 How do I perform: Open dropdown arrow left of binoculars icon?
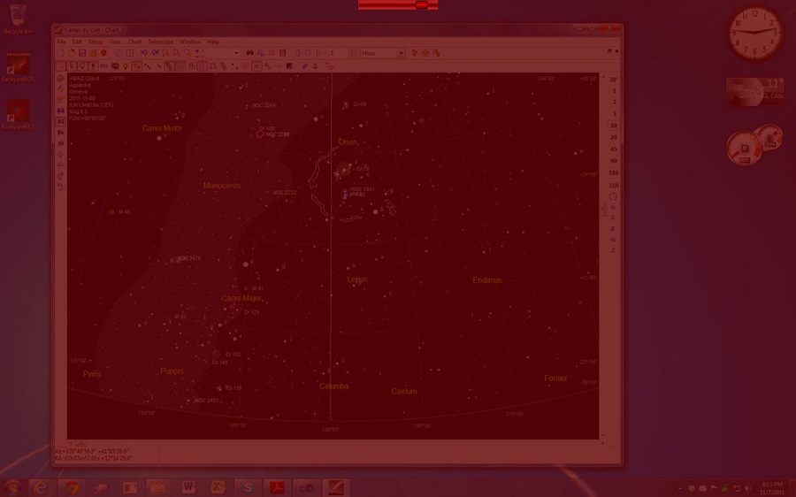coord(236,53)
